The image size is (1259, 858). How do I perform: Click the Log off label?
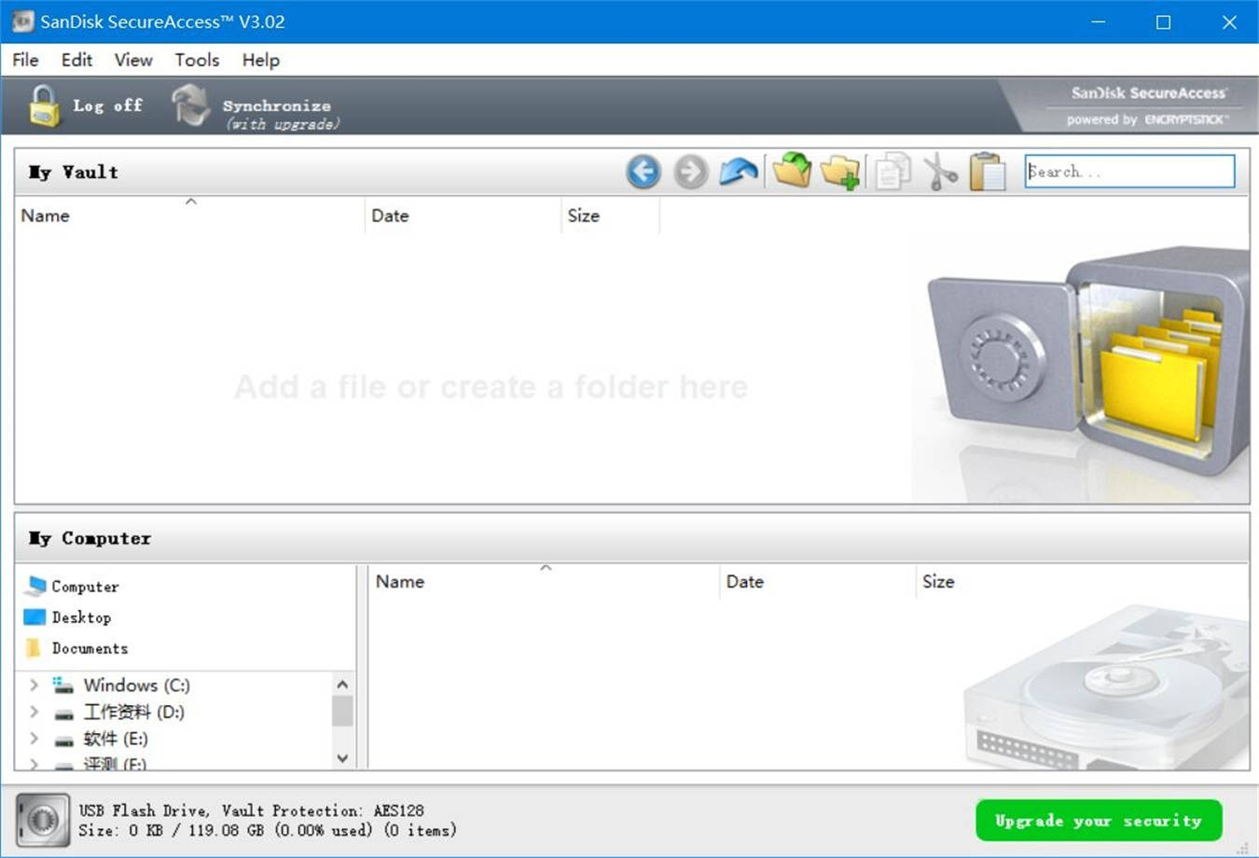pos(108,105)
